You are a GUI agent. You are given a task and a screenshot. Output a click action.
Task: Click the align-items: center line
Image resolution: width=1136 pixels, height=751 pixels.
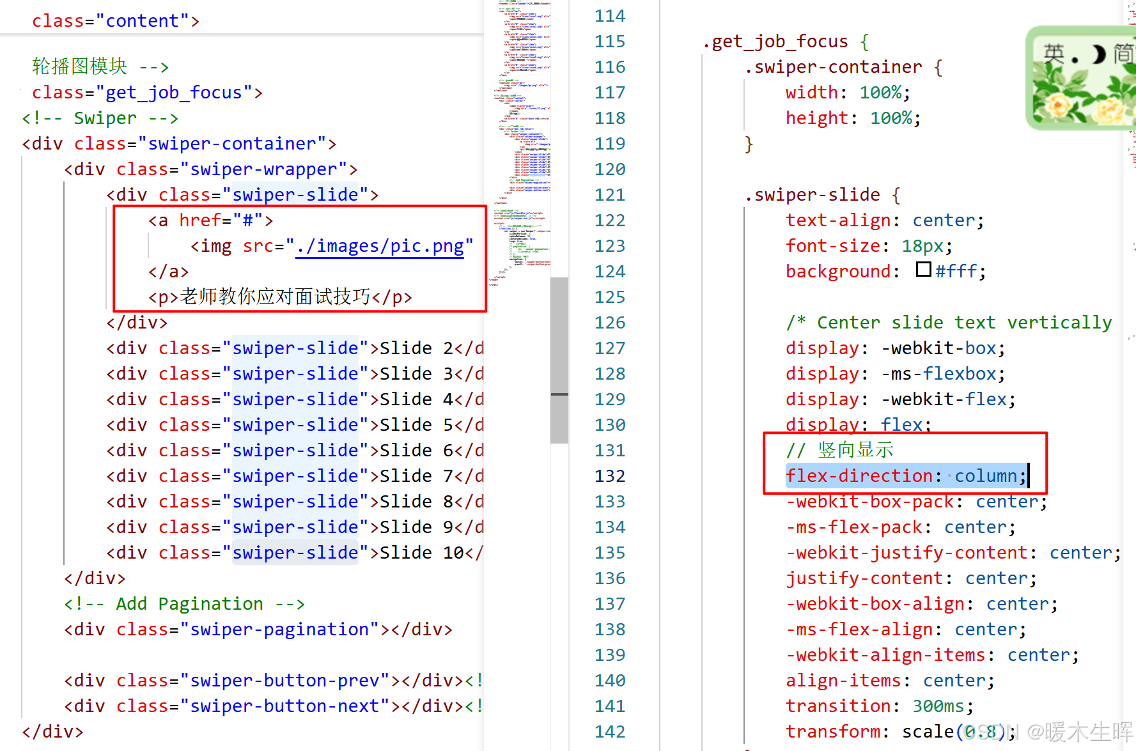(x=890, y=681)
